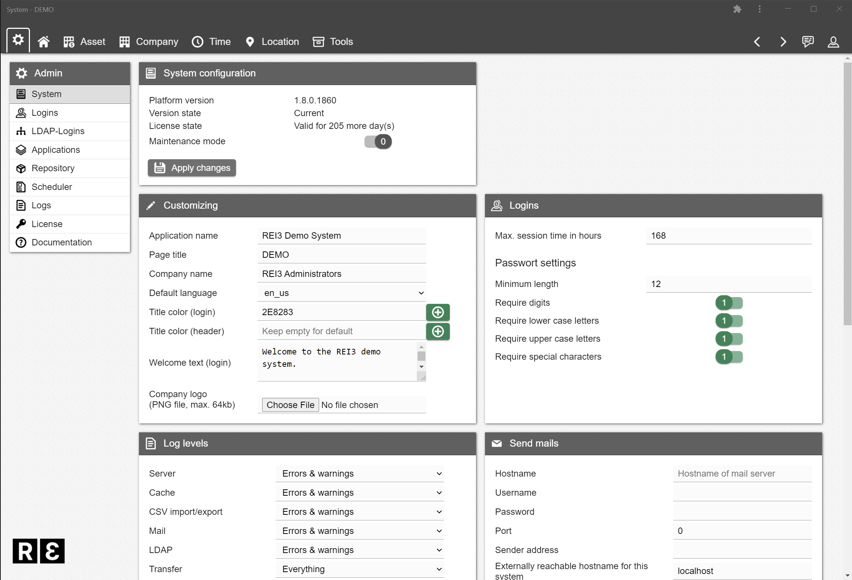Open the user profile icon
The image size is (852, 580).
833,42
